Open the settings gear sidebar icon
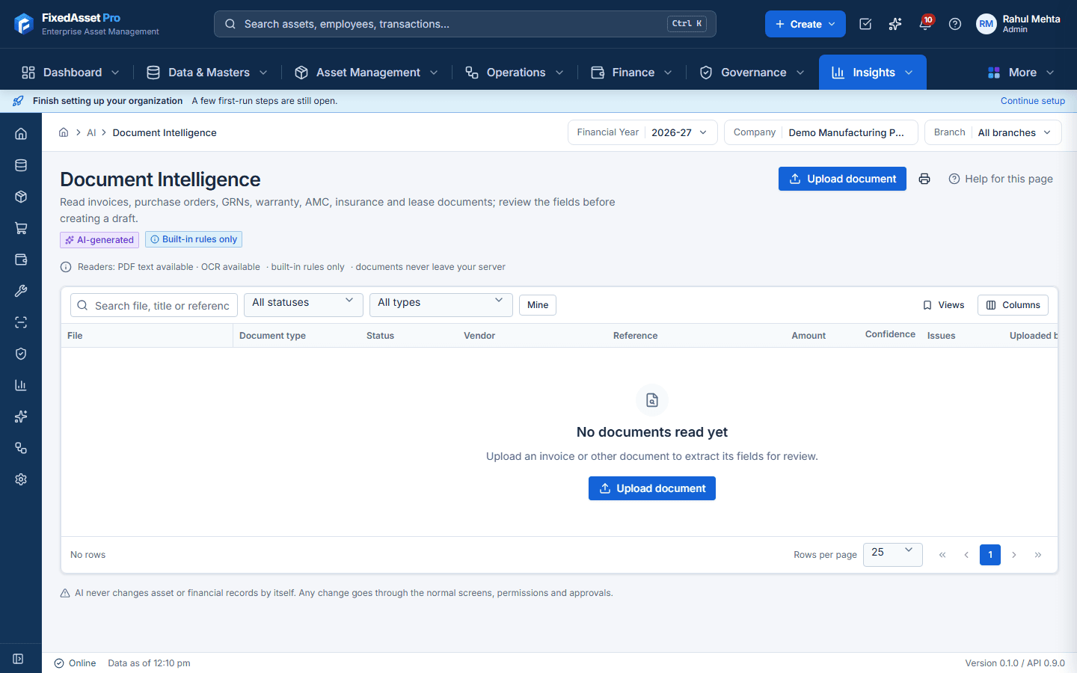This screenshot has width=1077, height=673. [21, 479]
